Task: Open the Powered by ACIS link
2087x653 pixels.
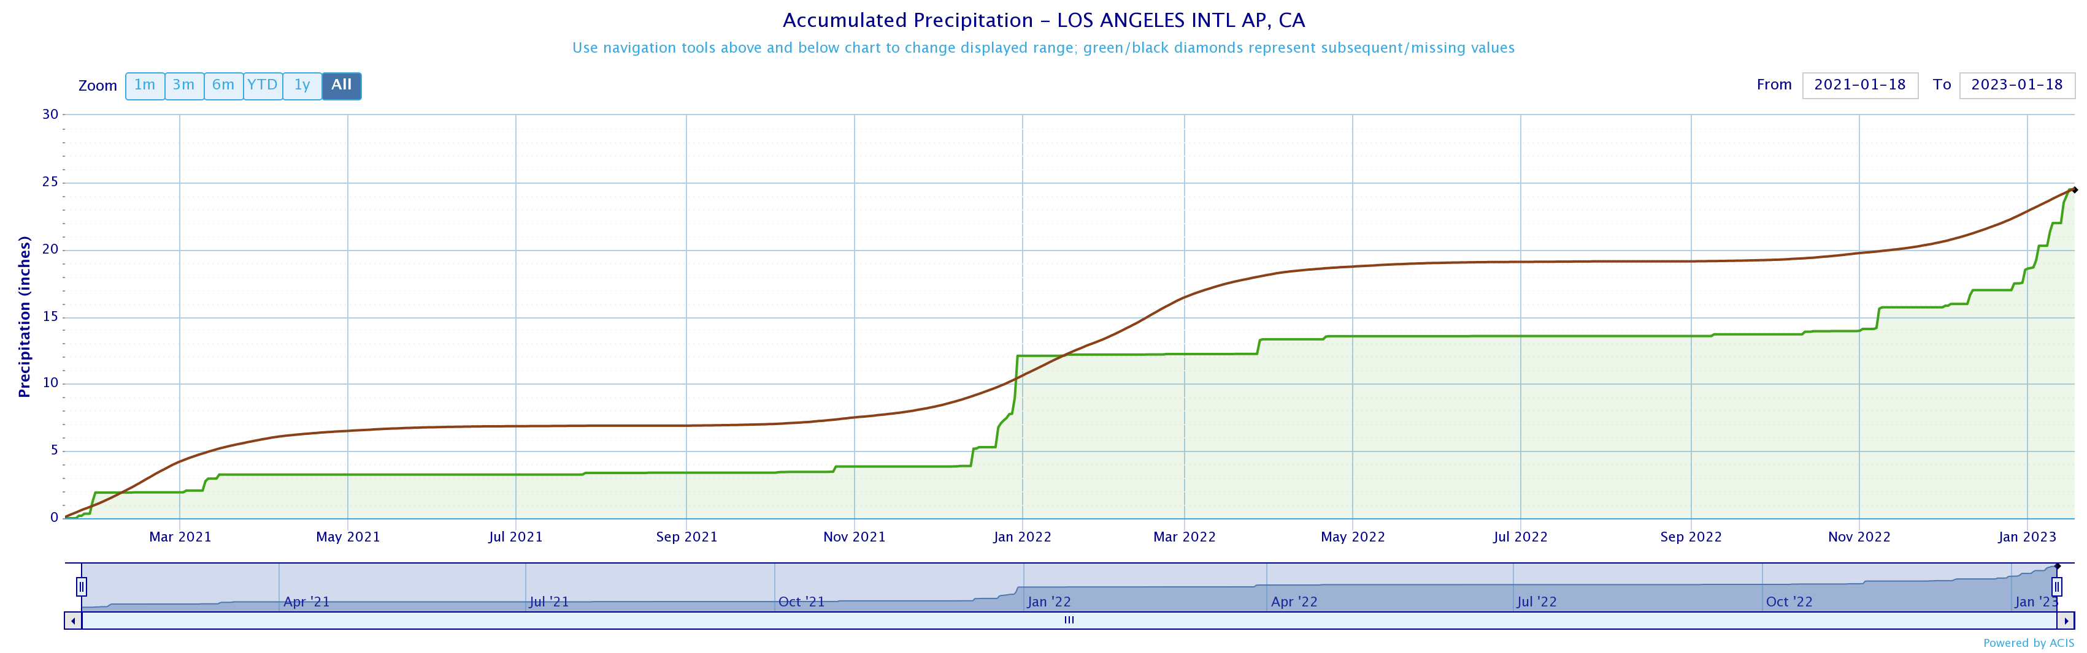Action: [2028, 643]
